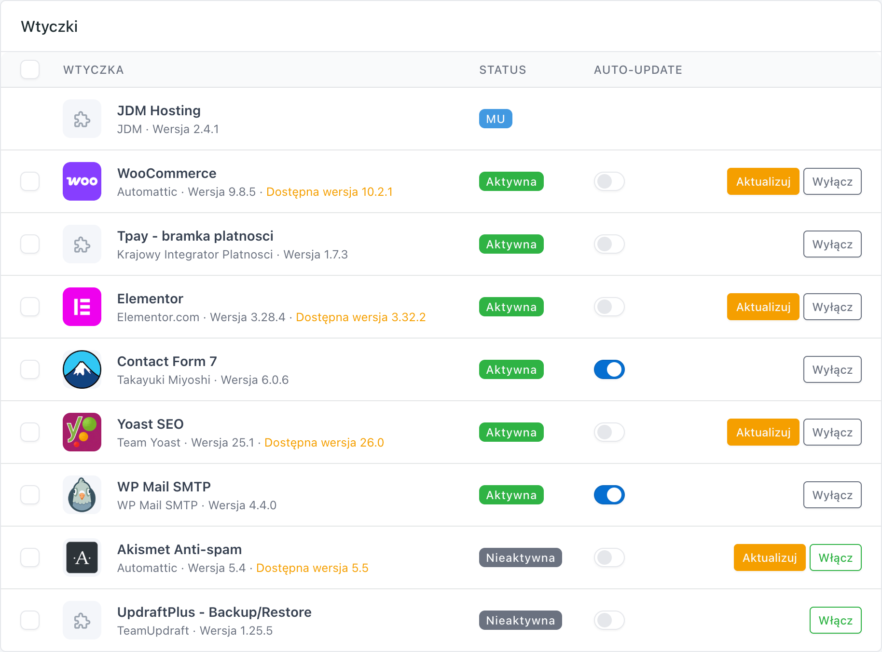Click 'Dostępna wersja 10.2.1' text
882x652 pixels.
[330, 192]
